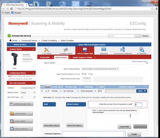Click the All but Exclude button
This screenshot has width=160, height=138.
(x=76, y=104)
